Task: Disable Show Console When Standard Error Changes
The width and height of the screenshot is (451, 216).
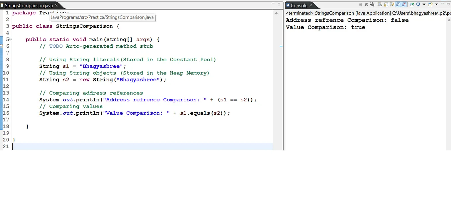Action: (x=404, y=4)
